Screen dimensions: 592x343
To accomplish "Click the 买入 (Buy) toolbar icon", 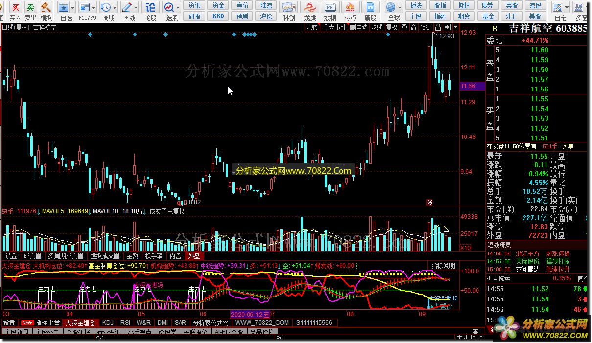I will (x=16, y=7).
